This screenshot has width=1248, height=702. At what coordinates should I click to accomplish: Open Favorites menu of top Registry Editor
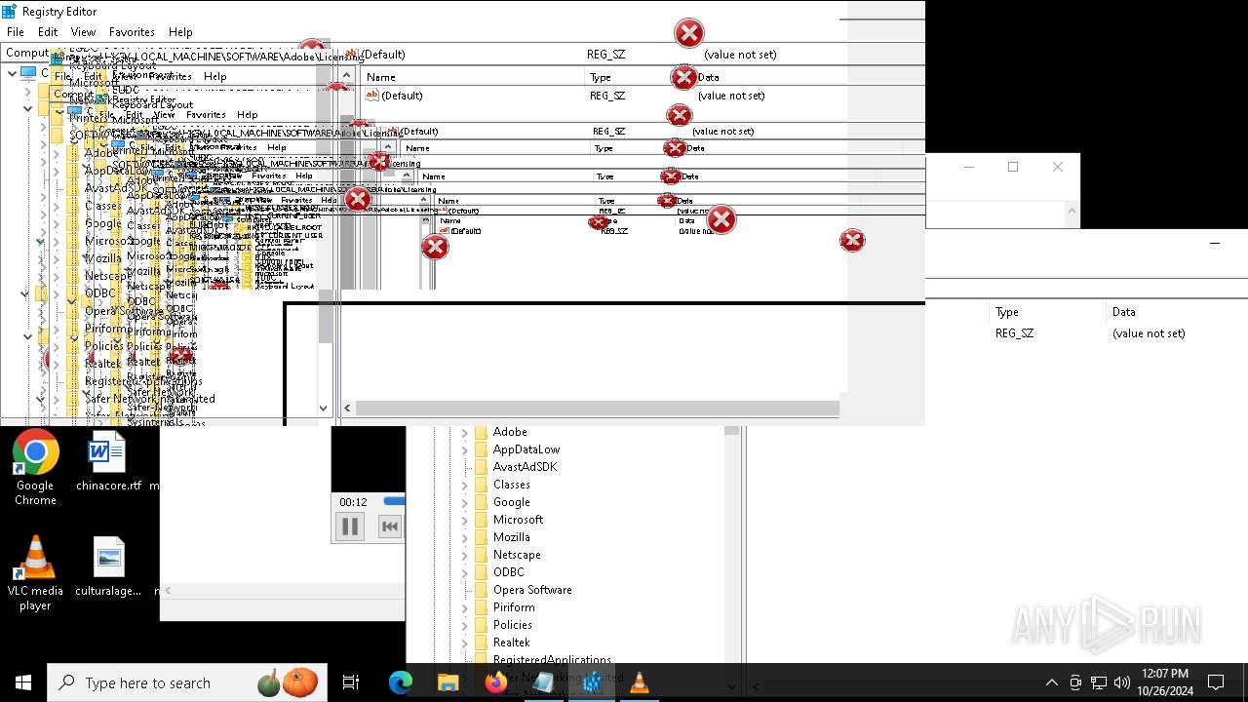pos(132,32)
